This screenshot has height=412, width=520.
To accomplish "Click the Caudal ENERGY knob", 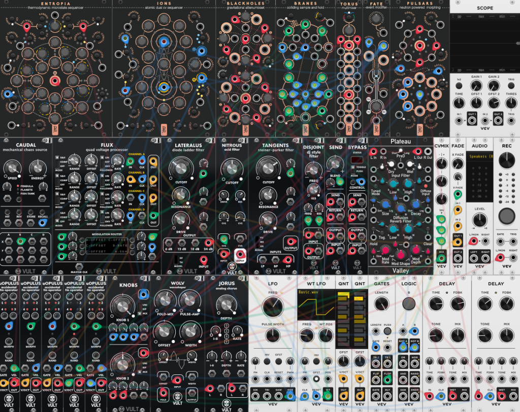I will [38, 167].
